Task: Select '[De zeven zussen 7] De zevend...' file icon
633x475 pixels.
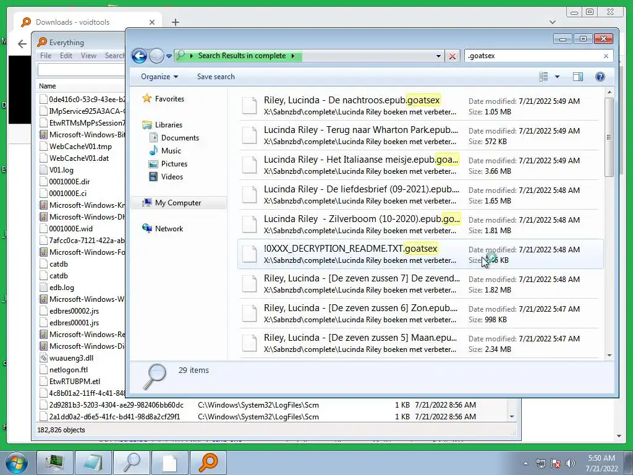Action: click(x=249, y=284)
